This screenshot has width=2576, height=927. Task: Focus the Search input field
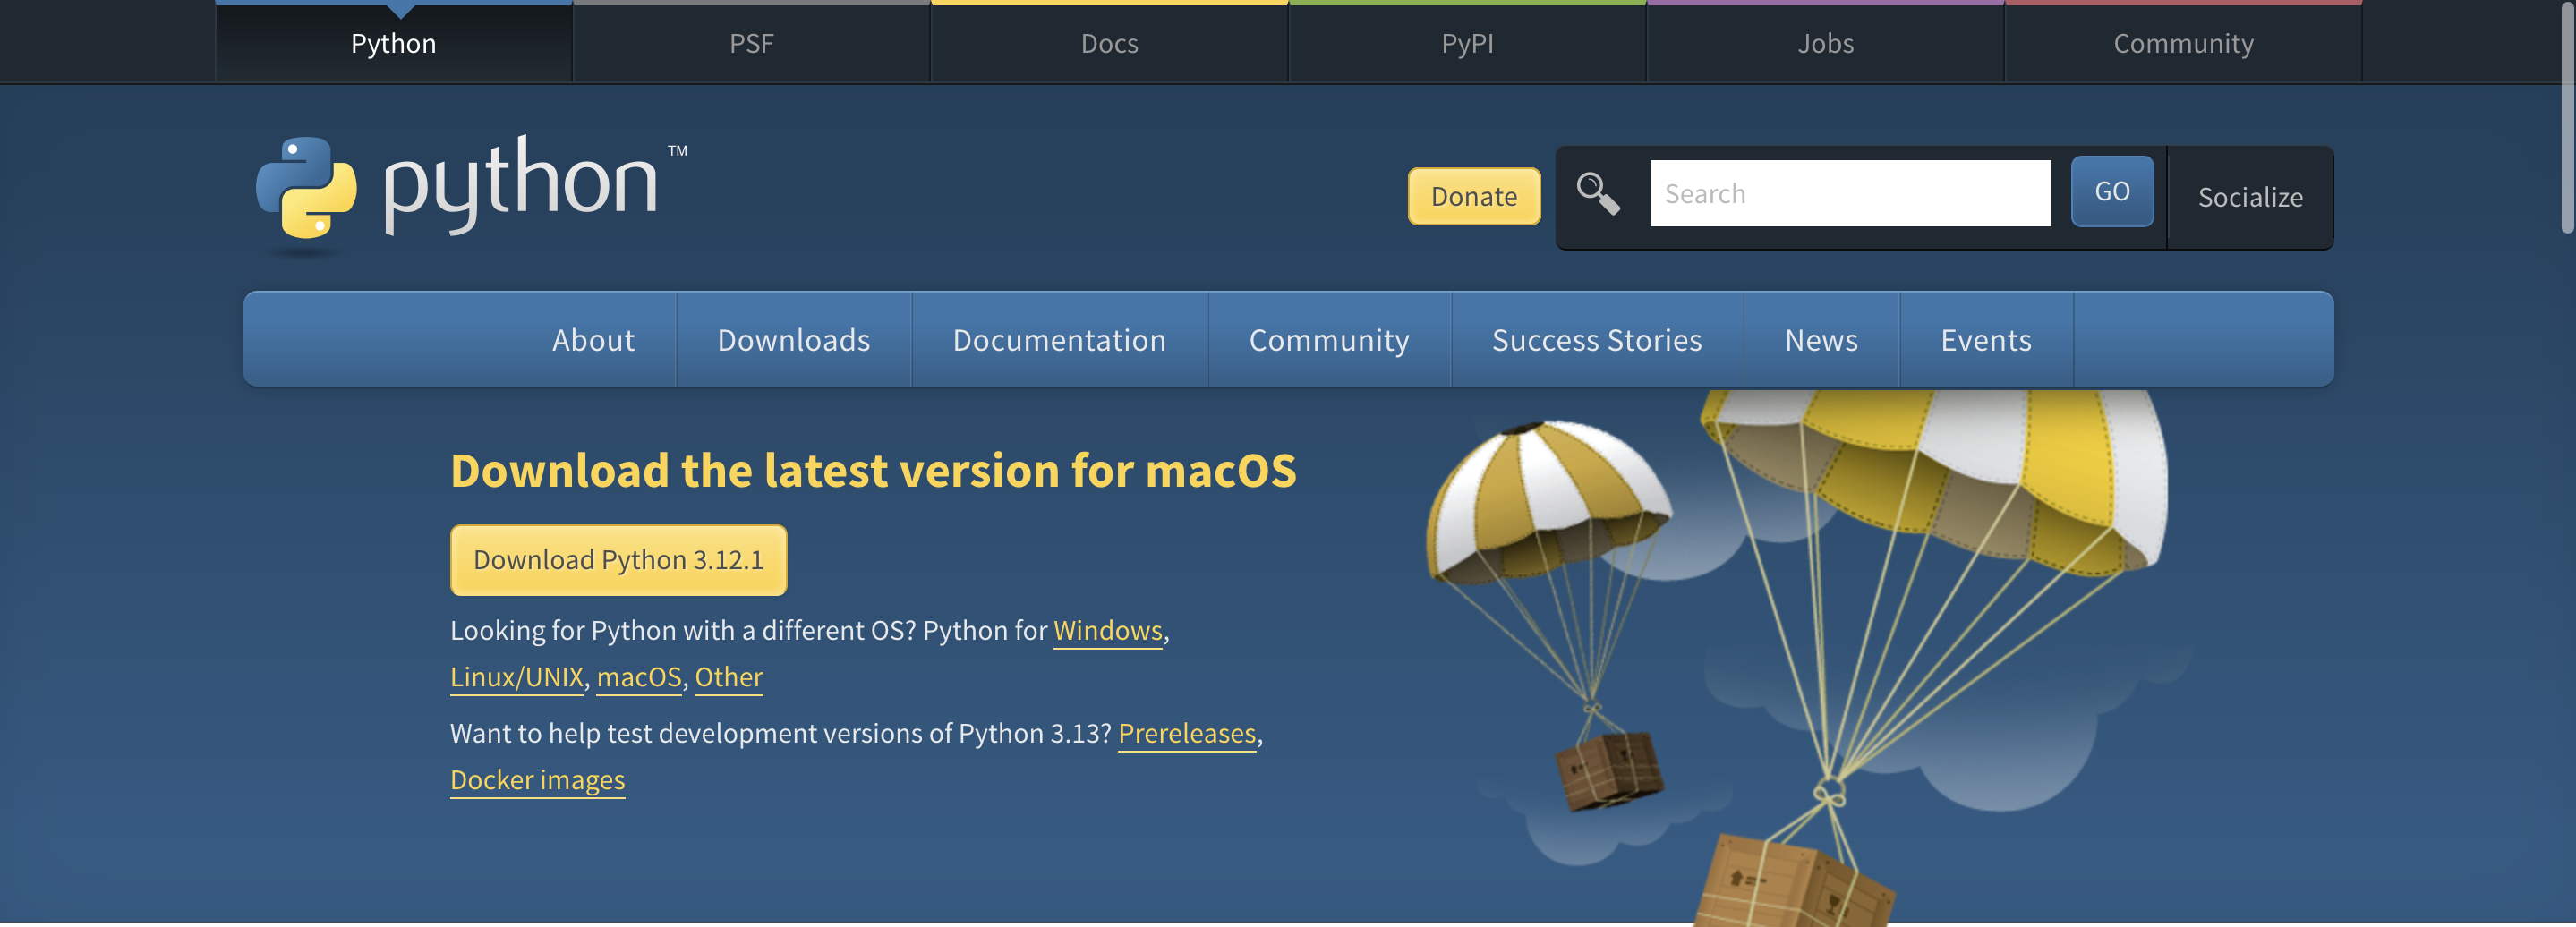point(1850,193)
